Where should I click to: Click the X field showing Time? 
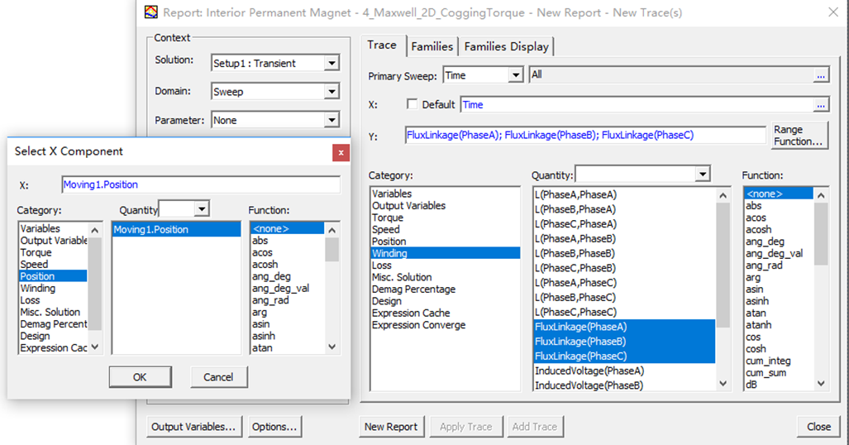pyautogui.click(x=637, y=104)
